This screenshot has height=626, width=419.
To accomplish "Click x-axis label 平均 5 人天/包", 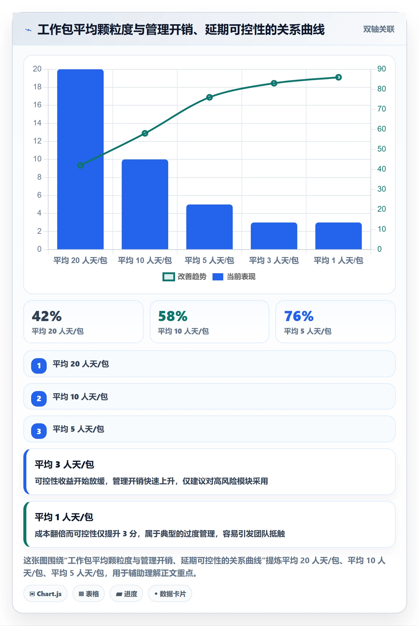I will (209, 260).
